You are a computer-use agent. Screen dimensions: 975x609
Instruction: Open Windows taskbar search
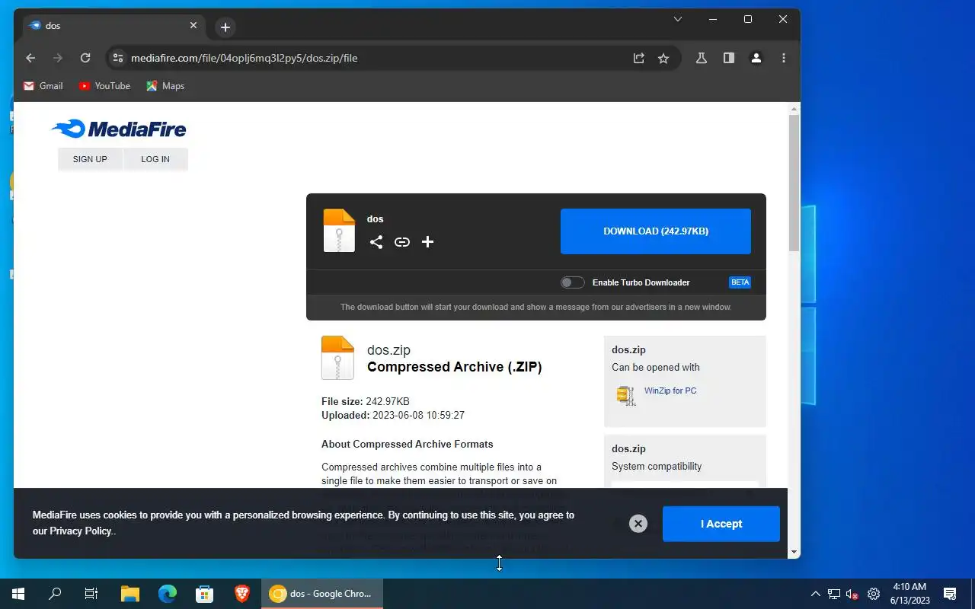(x=55, y=594)
